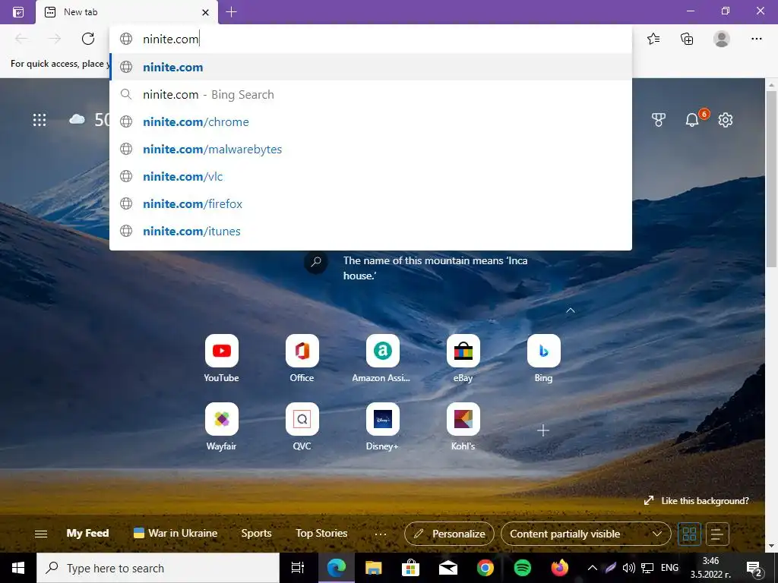Collapse quick links with up chevron
Image resolution: width=778 pixels, height=583 pixels.
(571, 310)
